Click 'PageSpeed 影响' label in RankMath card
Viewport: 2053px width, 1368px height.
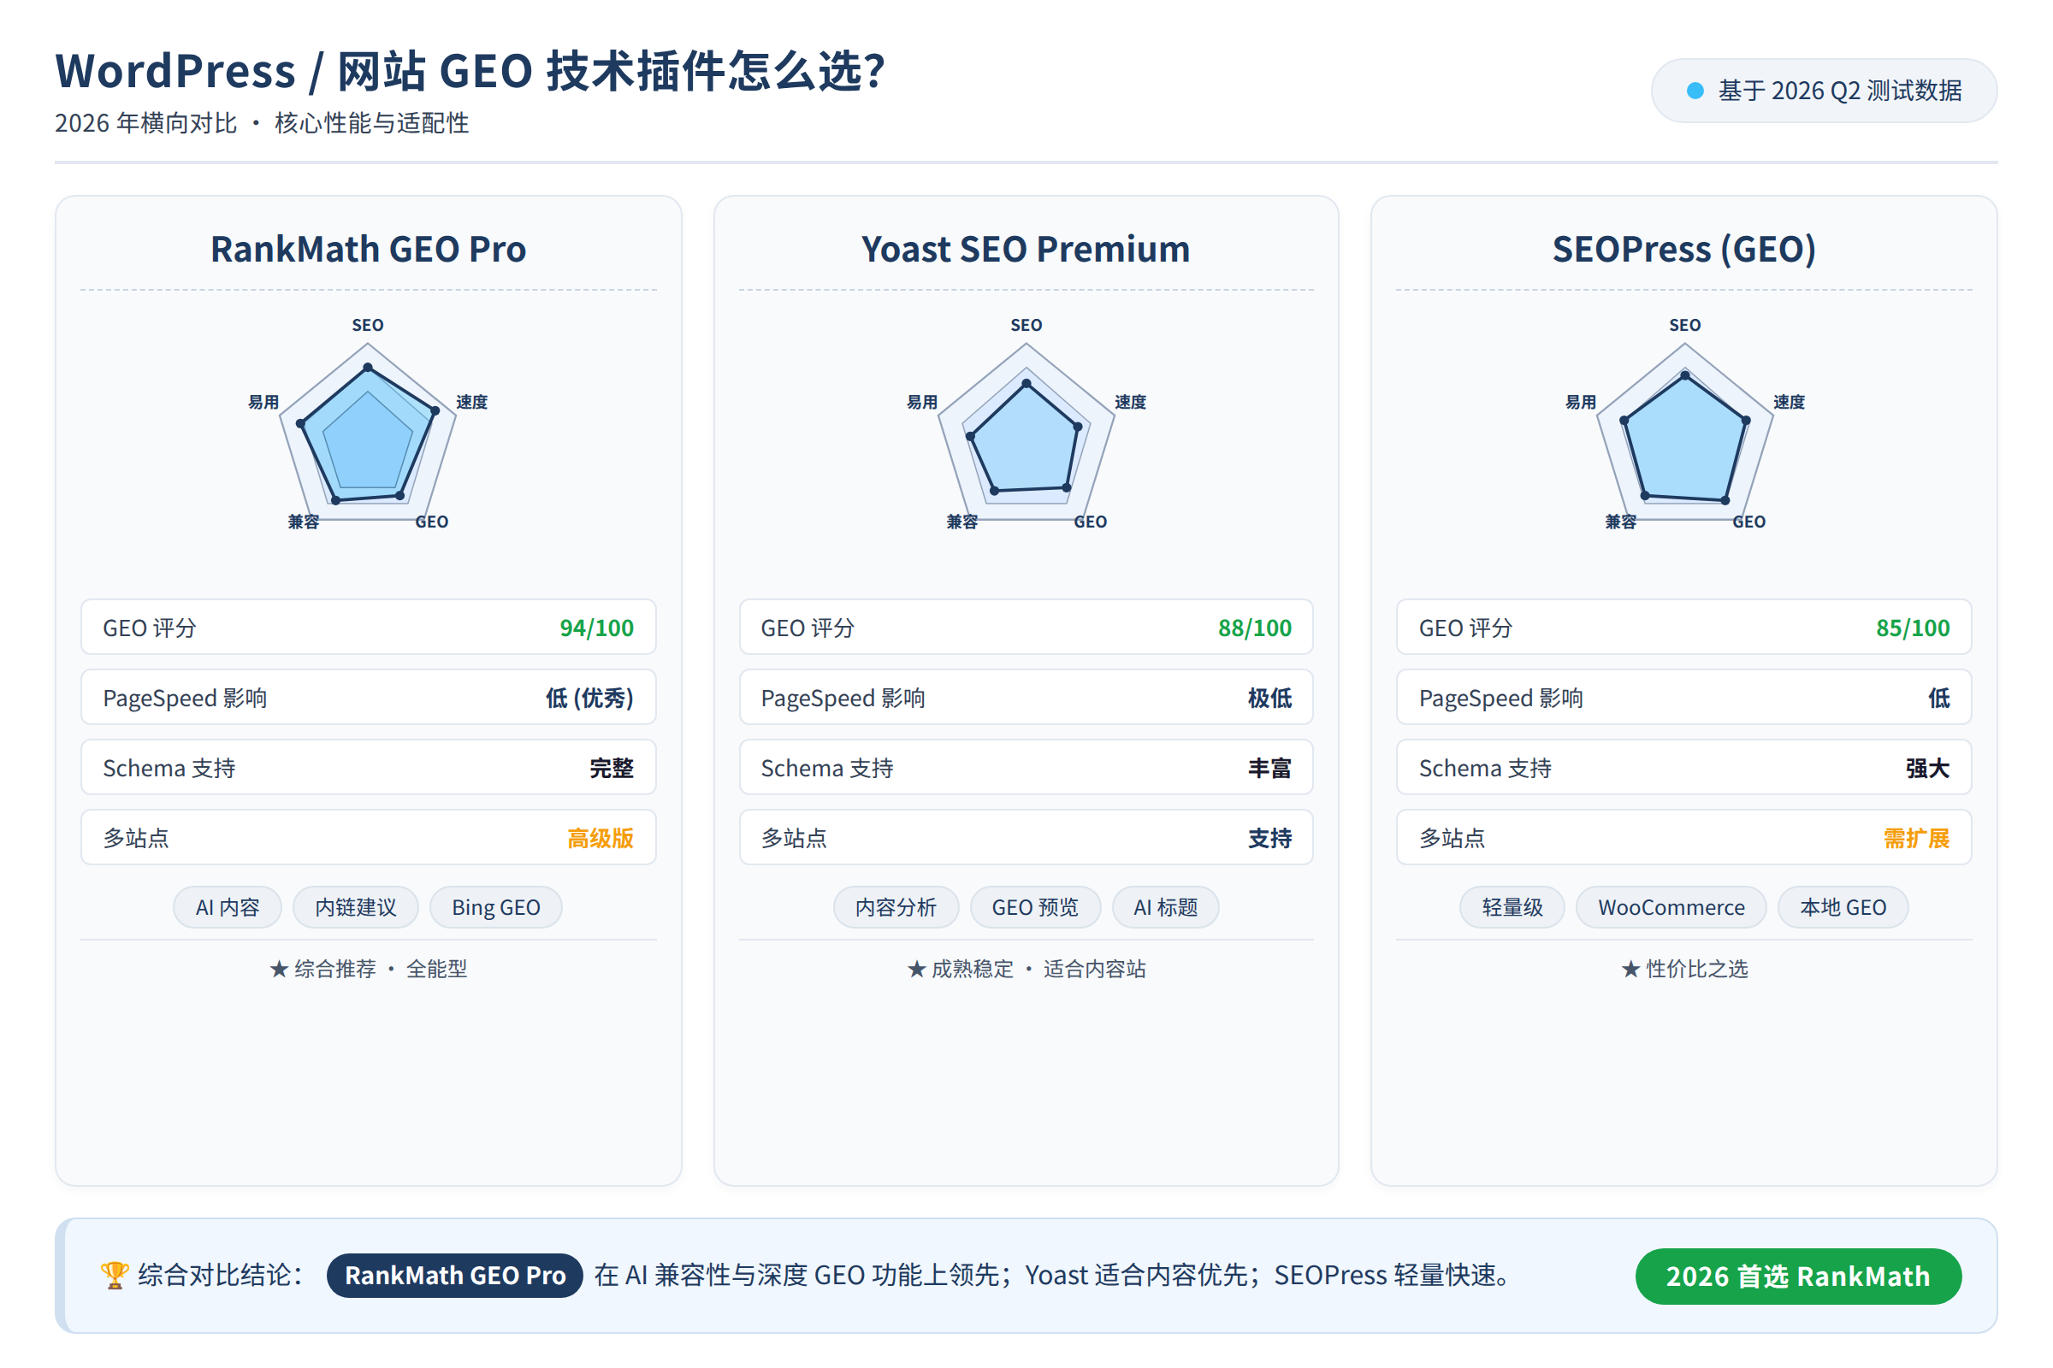[185, 698]
